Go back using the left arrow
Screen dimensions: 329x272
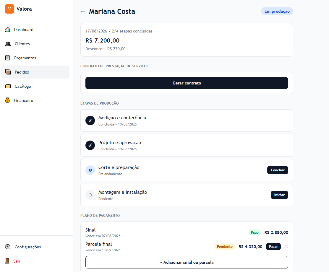[x=83, y=12]
